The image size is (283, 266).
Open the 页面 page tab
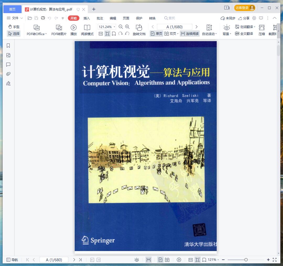coord(126,18)
